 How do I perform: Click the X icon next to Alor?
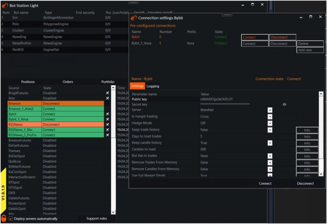[x=107, y=98]
